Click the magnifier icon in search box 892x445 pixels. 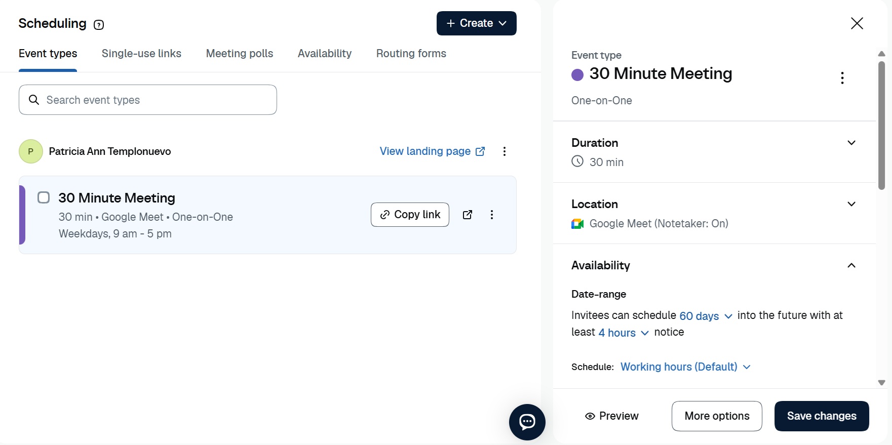tap(34, 100)
